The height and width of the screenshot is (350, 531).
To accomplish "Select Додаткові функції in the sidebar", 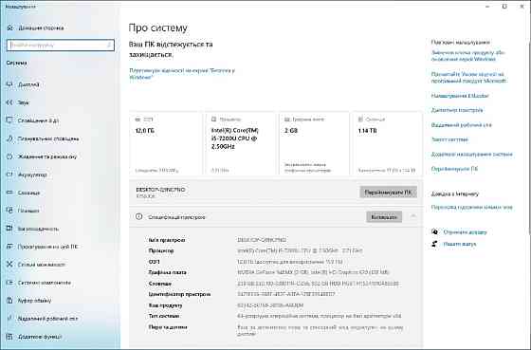I will 40,337.
